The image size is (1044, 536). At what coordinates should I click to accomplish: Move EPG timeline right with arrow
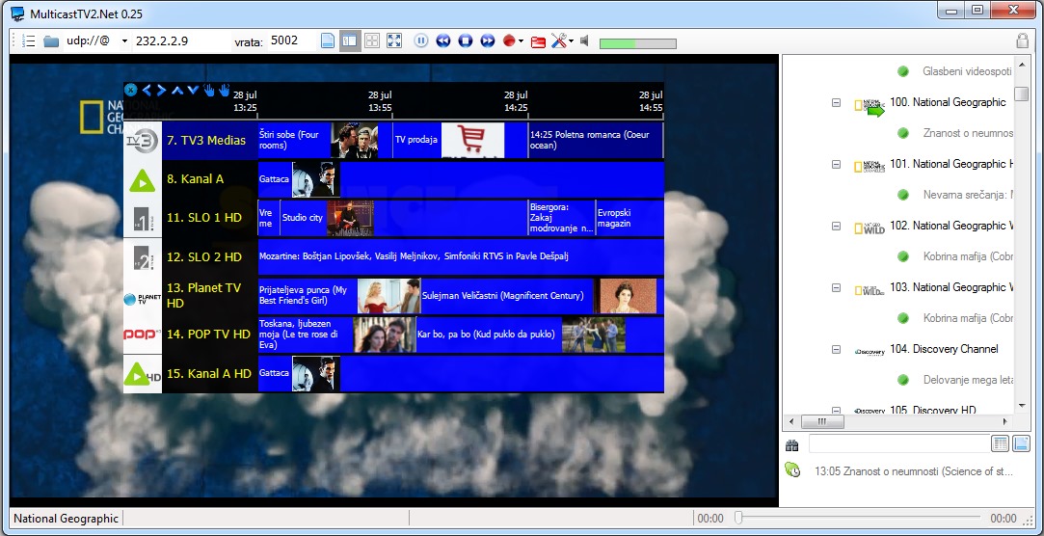click(161, 90)
